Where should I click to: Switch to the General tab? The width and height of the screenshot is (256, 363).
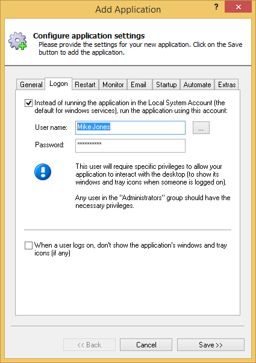coord(31,85)
